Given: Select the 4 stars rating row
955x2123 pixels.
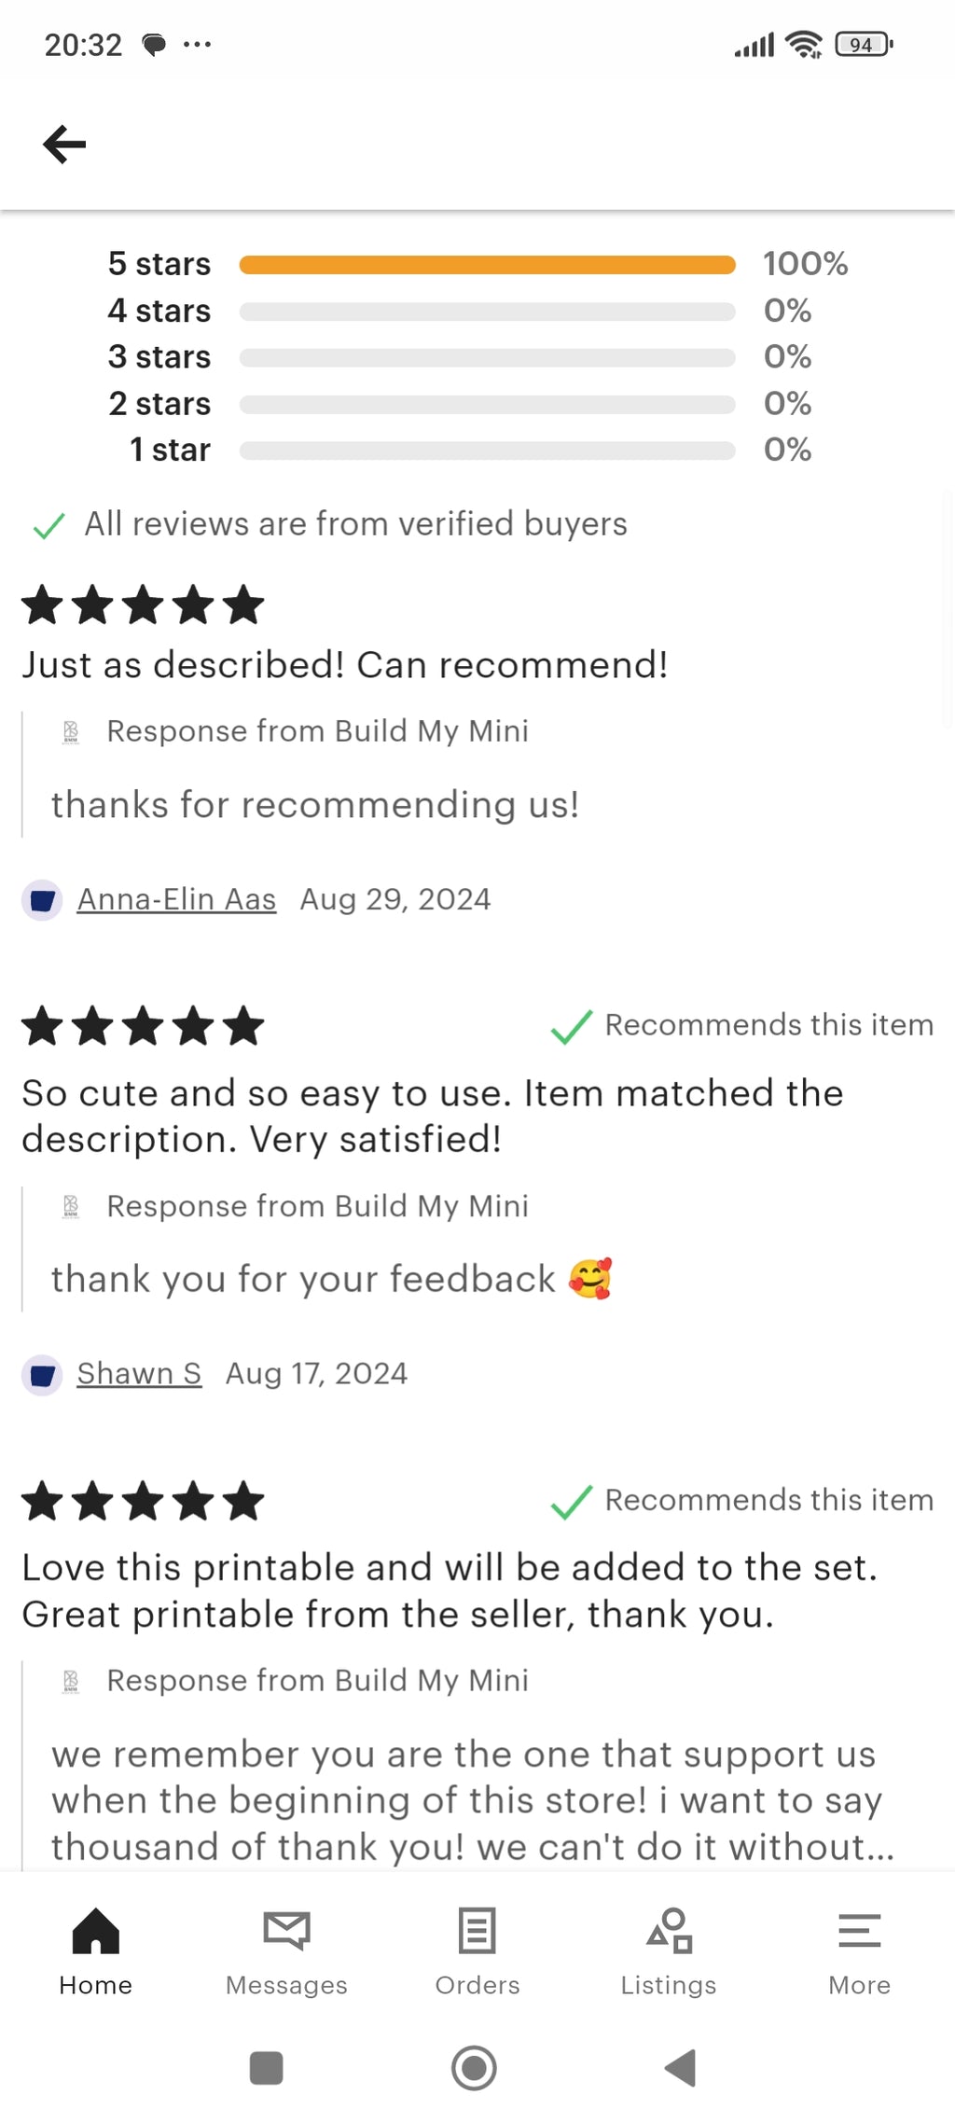Looking at the screenshot, I should (x=487, y=312).
